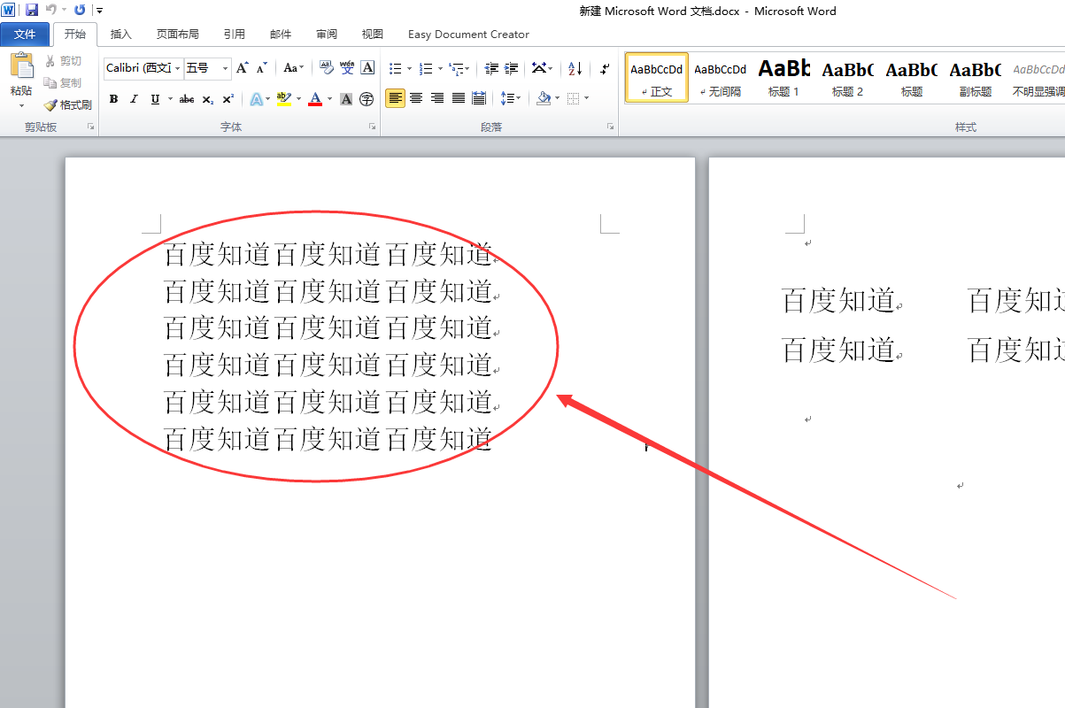Open the Line Spacing dropdown
Viewport: 1065px width, 708px height.
[x=511, y=98]
